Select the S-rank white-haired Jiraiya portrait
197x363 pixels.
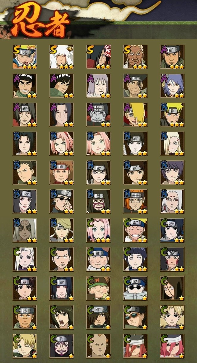click(x=62, y=57)
